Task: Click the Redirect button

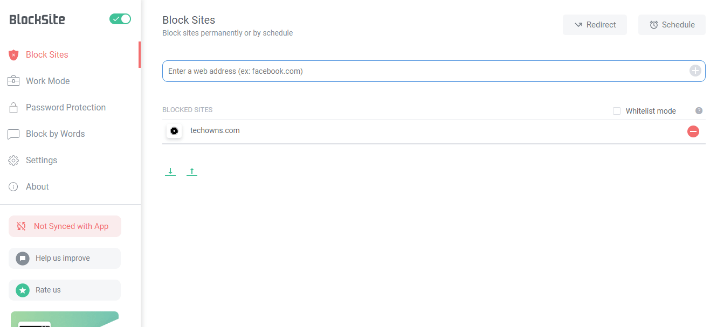Action: click(595, 25)
